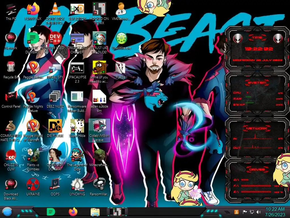Click the DRIVES header in the widget

(x=257, y=169)
